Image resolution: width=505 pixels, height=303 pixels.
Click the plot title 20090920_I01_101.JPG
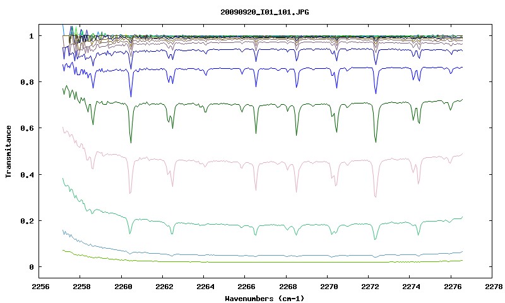tap(264, 12)
